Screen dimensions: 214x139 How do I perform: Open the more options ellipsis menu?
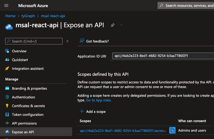(x=121, y=25)
